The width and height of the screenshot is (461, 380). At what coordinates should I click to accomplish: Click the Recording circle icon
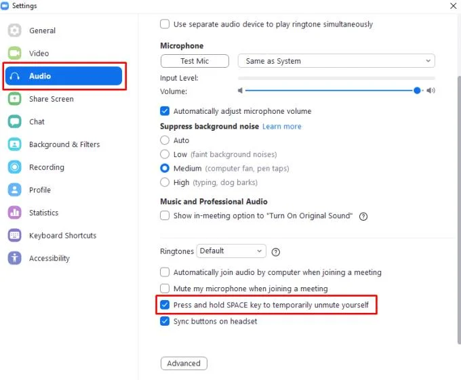pyautogui.click(x=14, y=167)
